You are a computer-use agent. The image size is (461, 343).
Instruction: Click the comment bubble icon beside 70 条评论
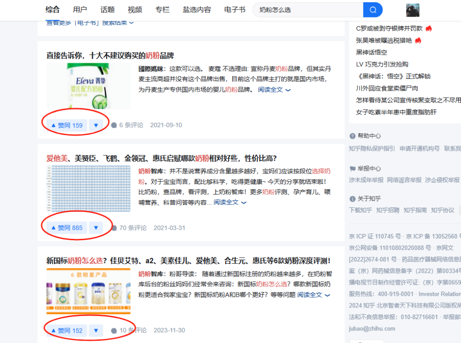pyautogui.click(x=115, y=228)
